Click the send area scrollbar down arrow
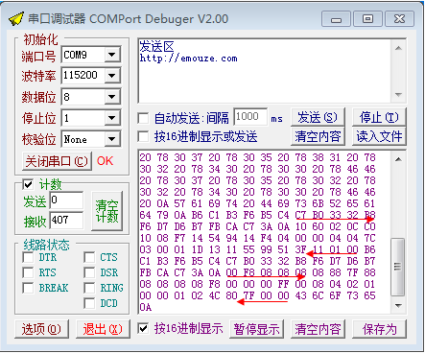The image size is (425, 353). 398,95
